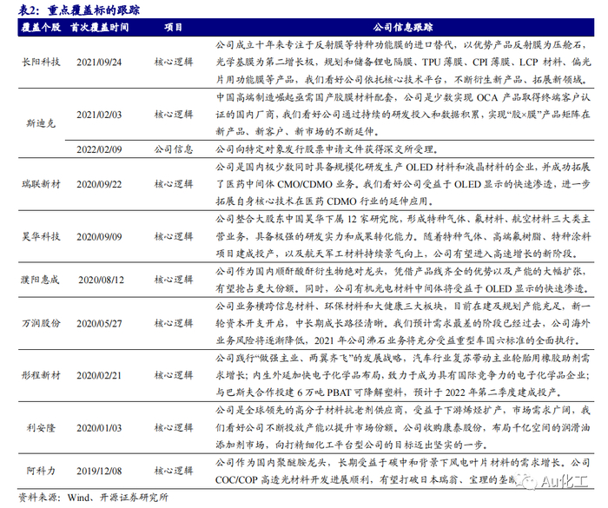Click 核心逻辑 in the 濮阳惠成 row
Viewport: 608px width, 508px height.
pyautogui.click(x=174, y=280)
